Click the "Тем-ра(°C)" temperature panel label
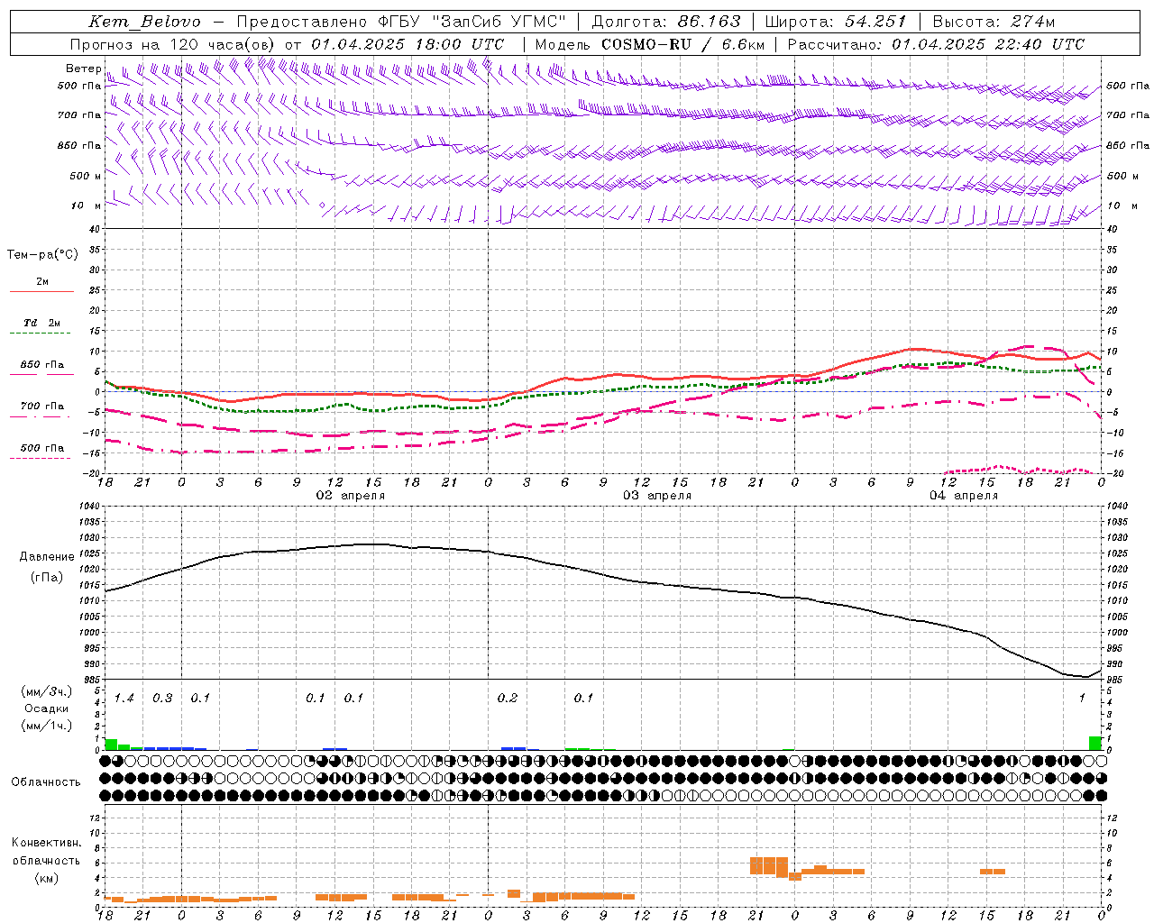The height and width of the screenshot is (923, 1154). coord(42,255)
